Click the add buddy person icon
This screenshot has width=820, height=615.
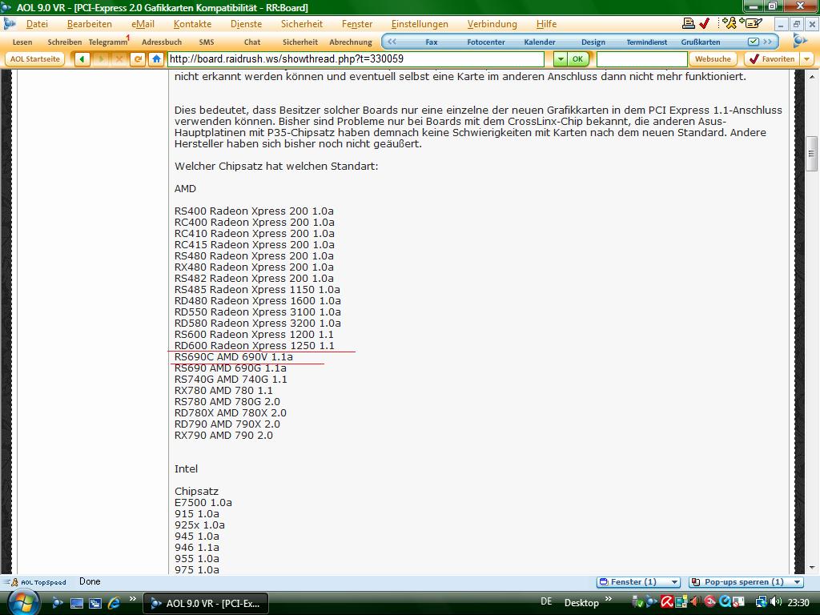(x=729, y=23)
